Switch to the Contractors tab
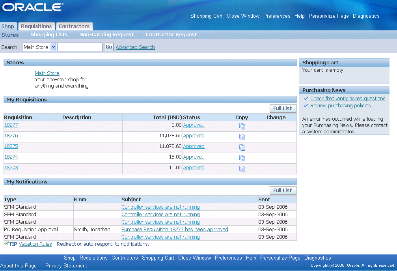397x271 pixels. [74, 26]
